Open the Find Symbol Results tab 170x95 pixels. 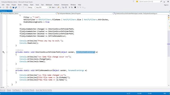28,90
